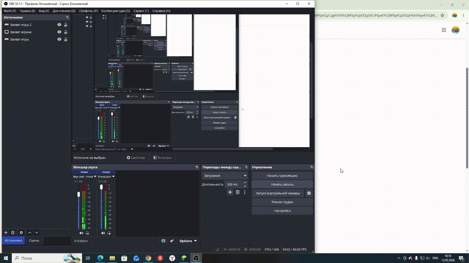Toggle the lock on the Захват игры source

(x=66, y=39)
